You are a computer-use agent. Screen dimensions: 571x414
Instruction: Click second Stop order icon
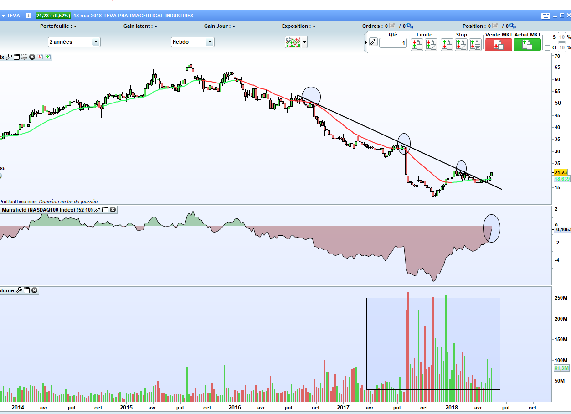[x=461, y=44]
